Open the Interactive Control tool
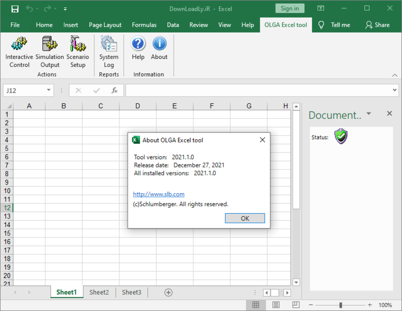The height and width of the screenshot is (311, 402). pyautogui.click(x=19, y=52)
